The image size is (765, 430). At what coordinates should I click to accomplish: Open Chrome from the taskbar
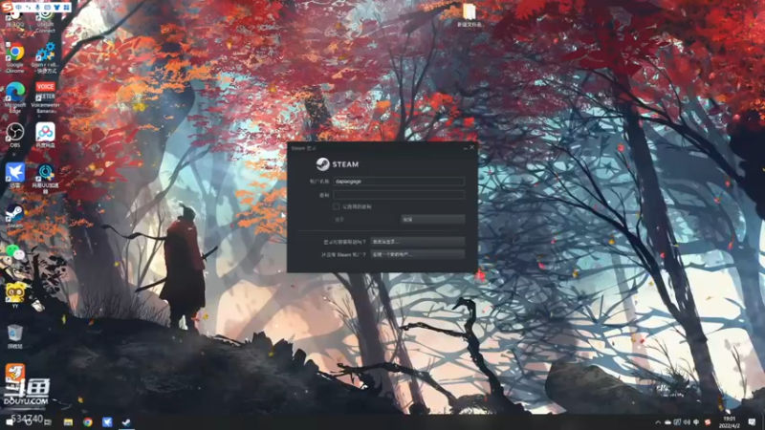[x=88, y=421]
